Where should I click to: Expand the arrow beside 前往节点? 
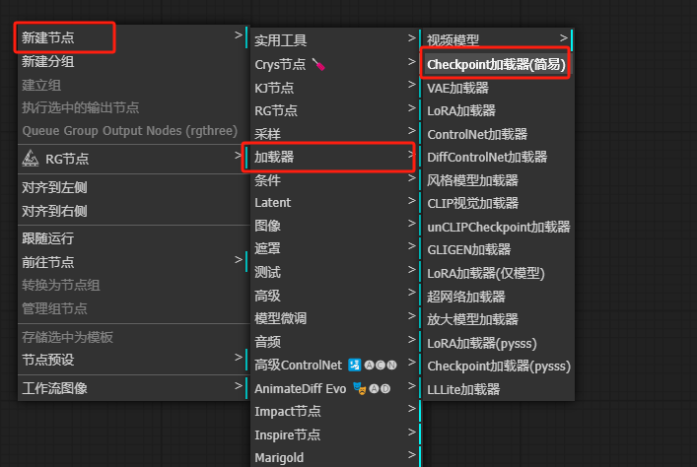tap(239, 260)
